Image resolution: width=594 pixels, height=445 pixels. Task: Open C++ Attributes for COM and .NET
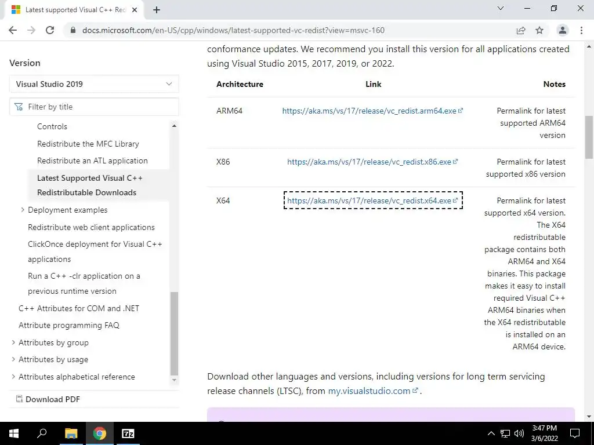tap(79, 308)
